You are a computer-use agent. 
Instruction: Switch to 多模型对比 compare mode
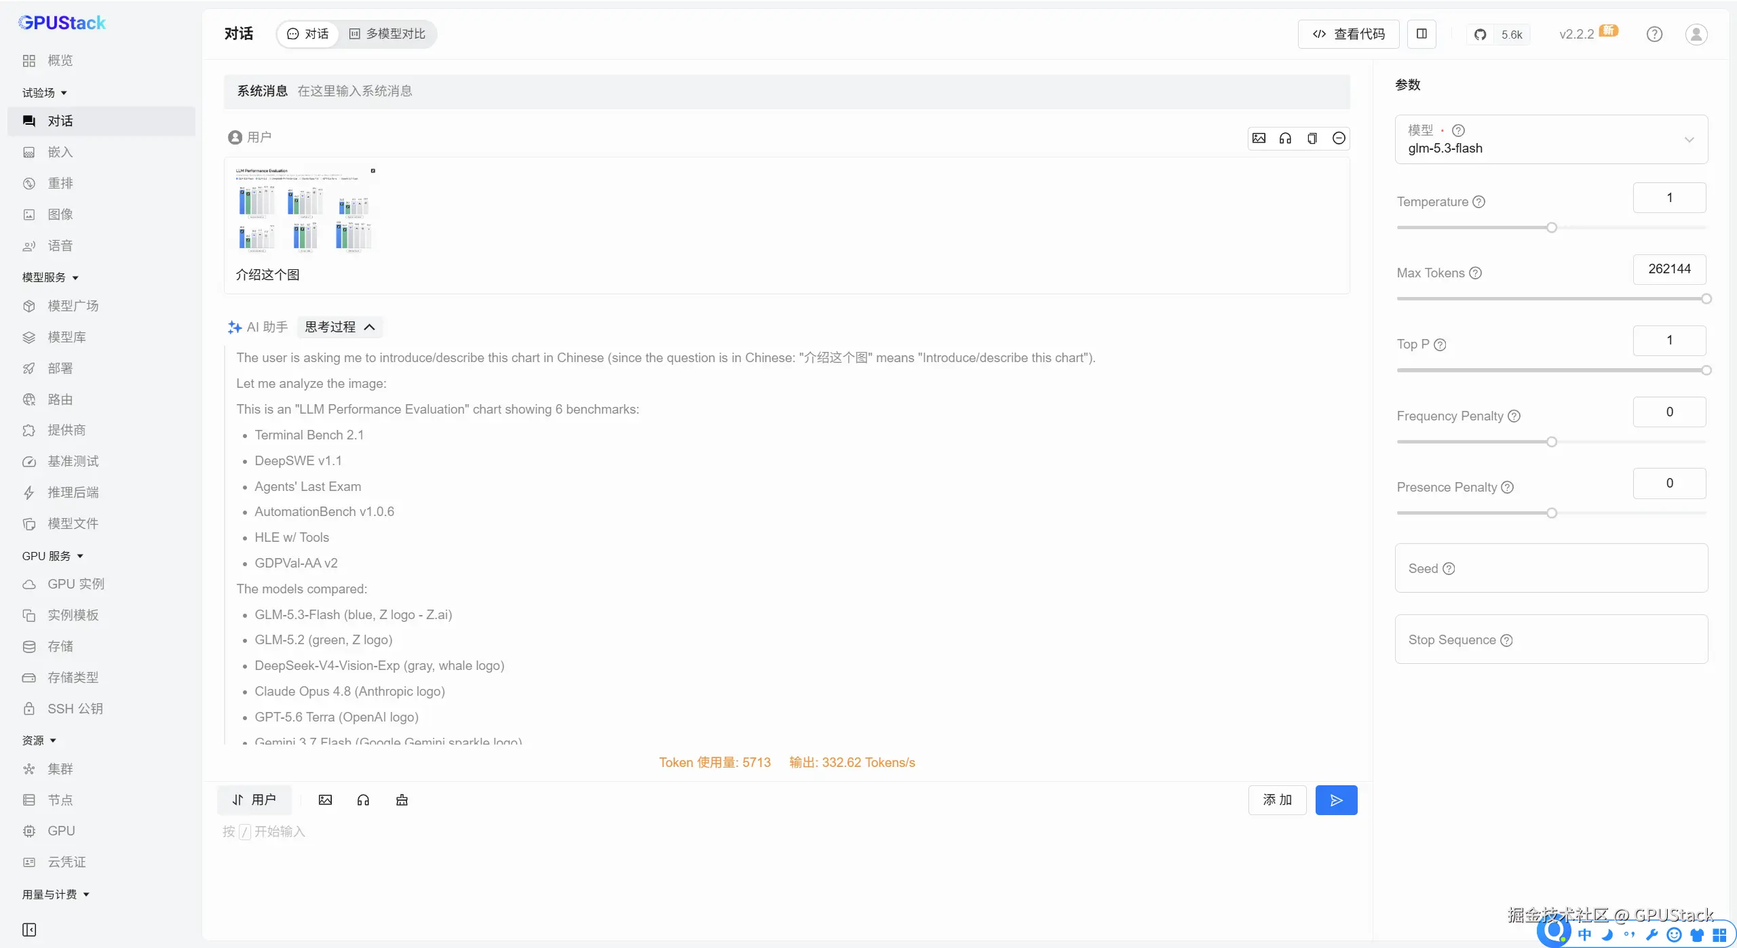[387, 34]
